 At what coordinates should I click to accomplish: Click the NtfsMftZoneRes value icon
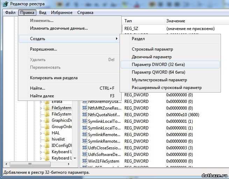(x=84, y=108)
